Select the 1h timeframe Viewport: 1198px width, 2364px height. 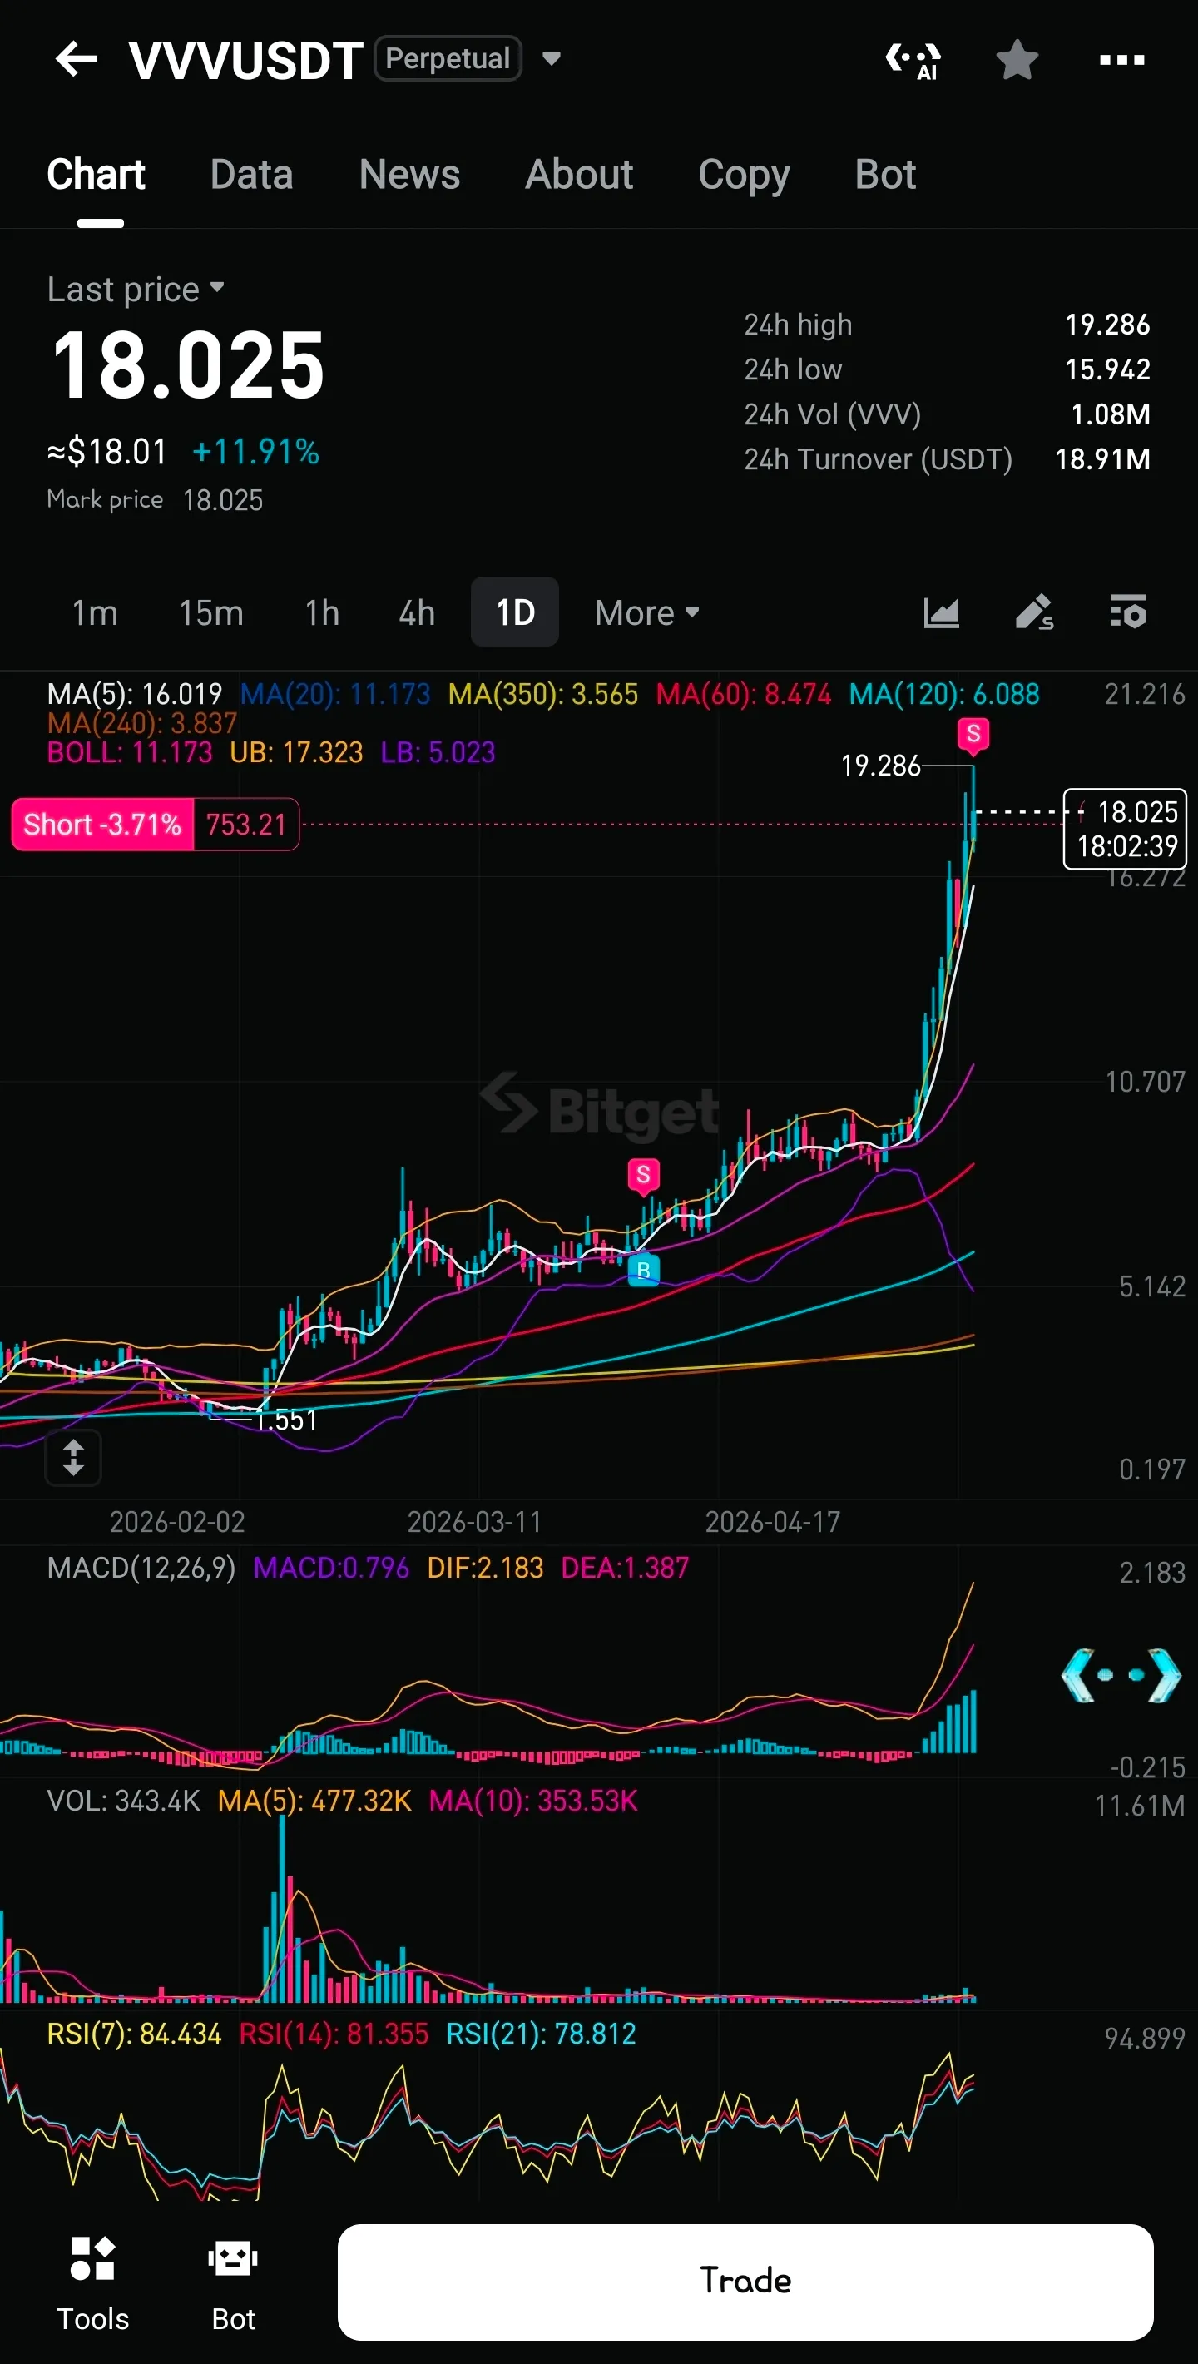[322, 612]
